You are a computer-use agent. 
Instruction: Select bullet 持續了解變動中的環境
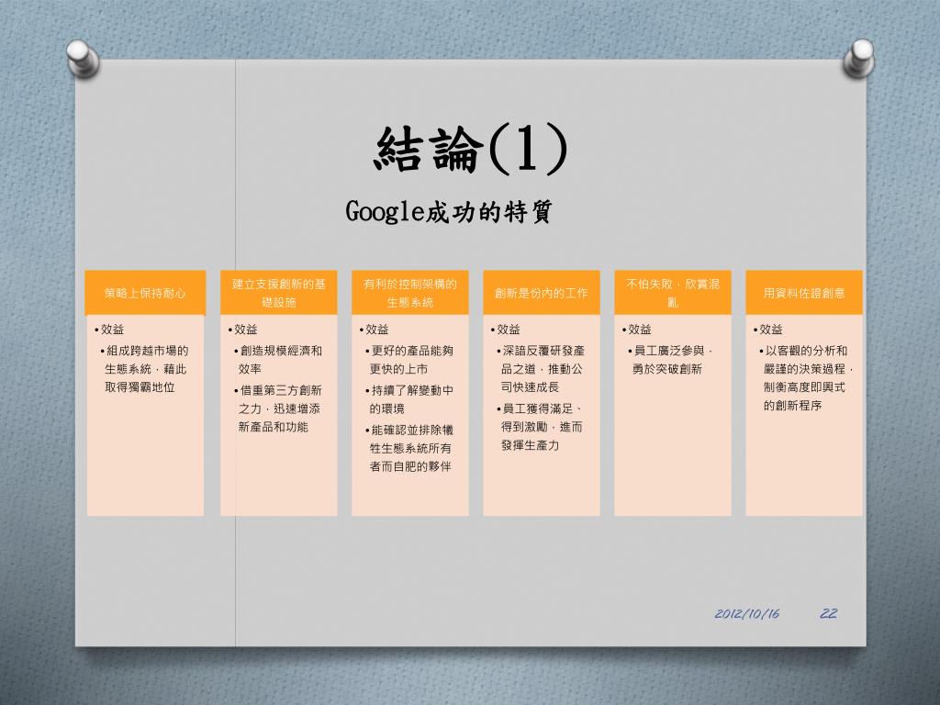[408, 399]
